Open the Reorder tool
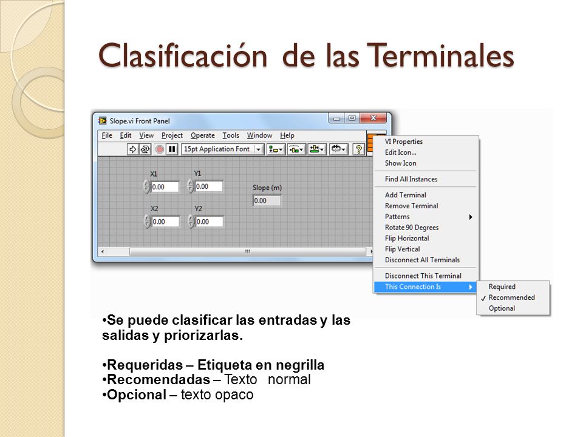This screenshot has width=583, height=437. pos(339,149)
